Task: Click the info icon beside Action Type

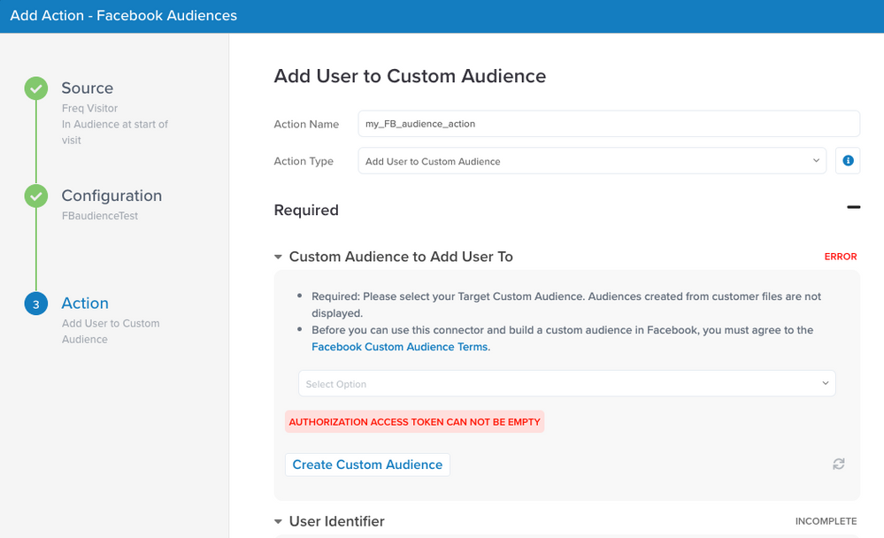Action: coord(848,161)
